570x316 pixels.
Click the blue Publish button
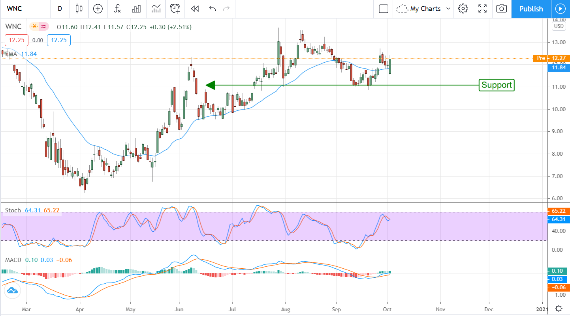[531, 9]
